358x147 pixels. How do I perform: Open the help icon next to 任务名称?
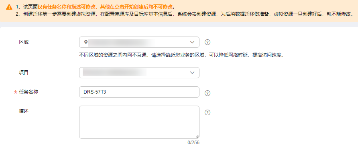(207, 93)
